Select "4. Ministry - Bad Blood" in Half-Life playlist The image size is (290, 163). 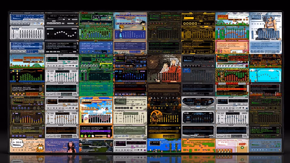pos(164,133)
